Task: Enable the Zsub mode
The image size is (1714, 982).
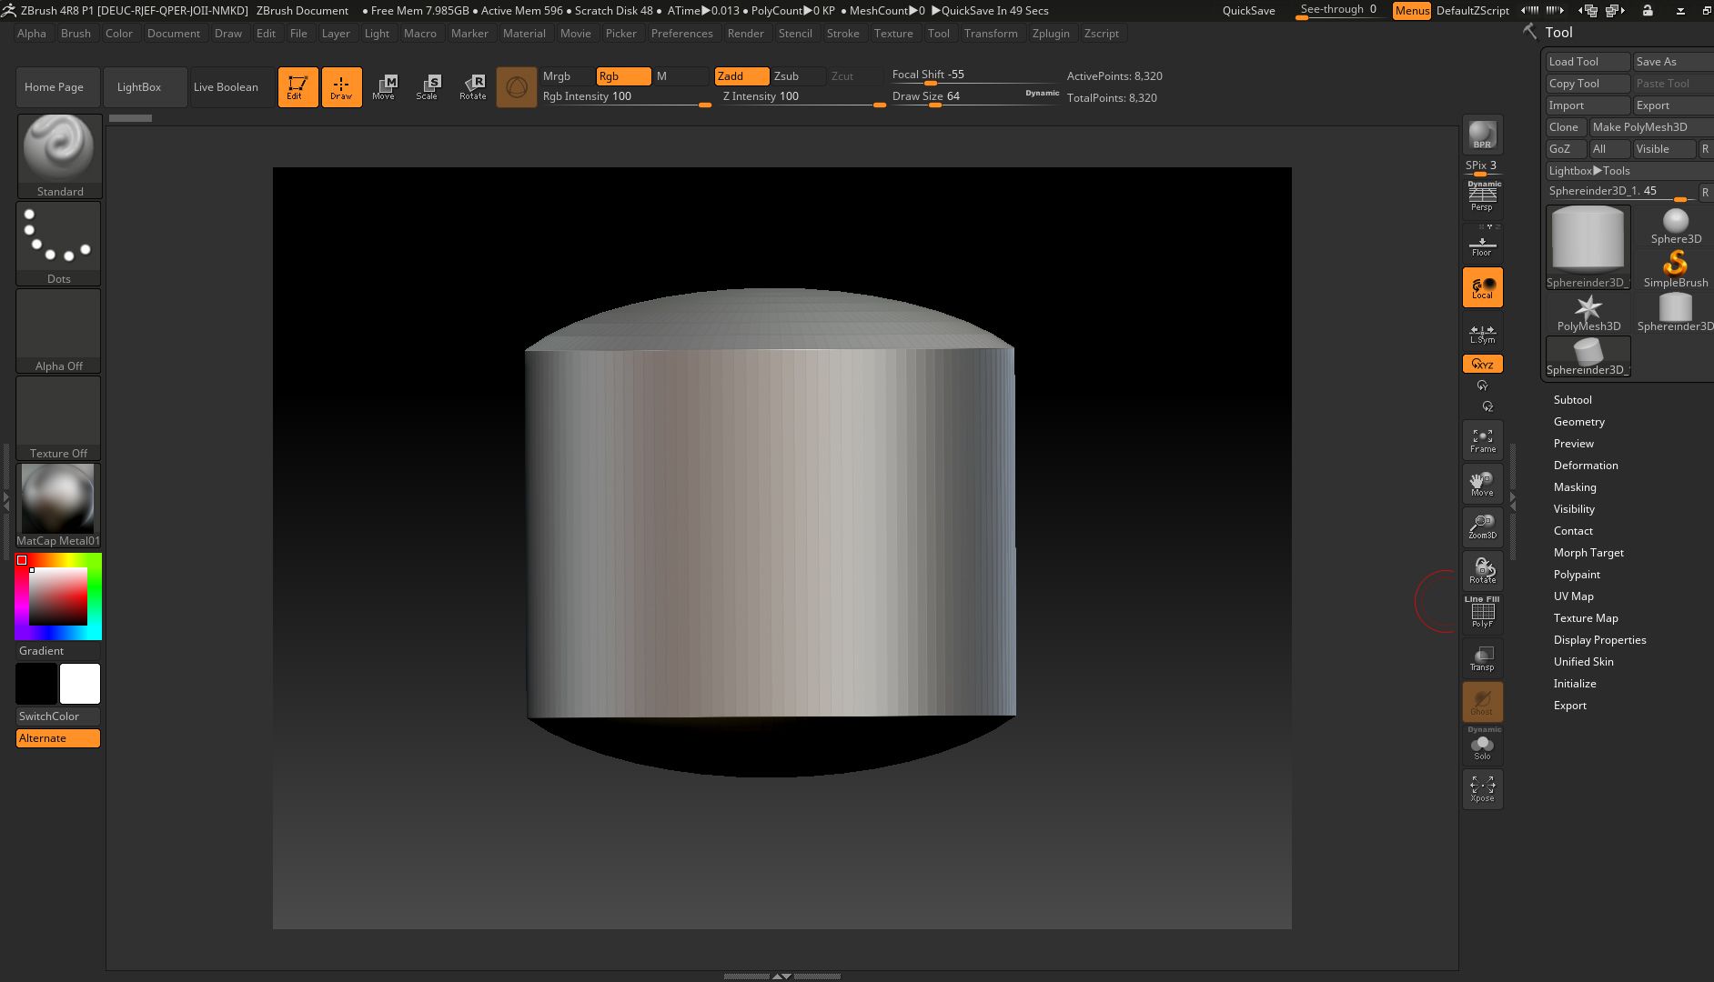Action: pos(798,76)
